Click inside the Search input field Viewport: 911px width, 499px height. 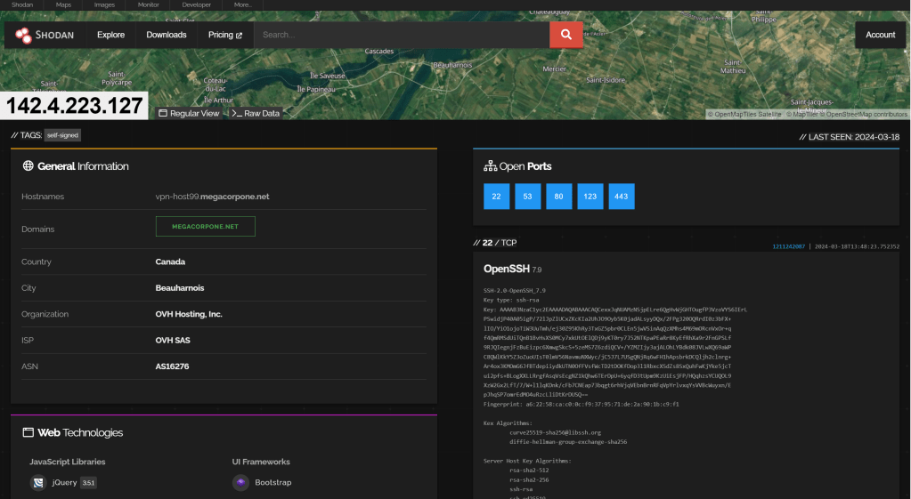pyautogui.click(x=401, y=35)
